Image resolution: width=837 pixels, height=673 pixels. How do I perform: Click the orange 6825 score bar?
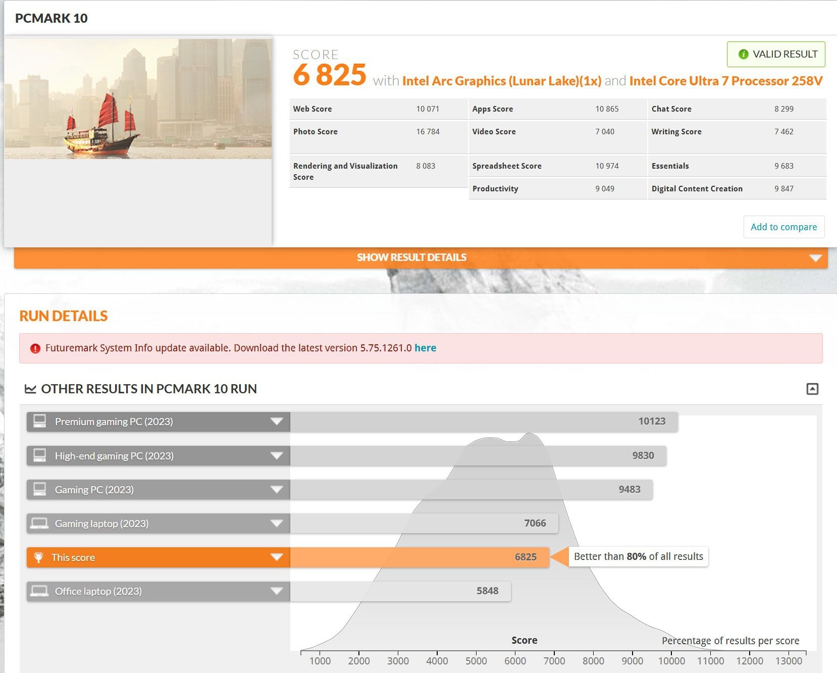[x=419, y=557]
